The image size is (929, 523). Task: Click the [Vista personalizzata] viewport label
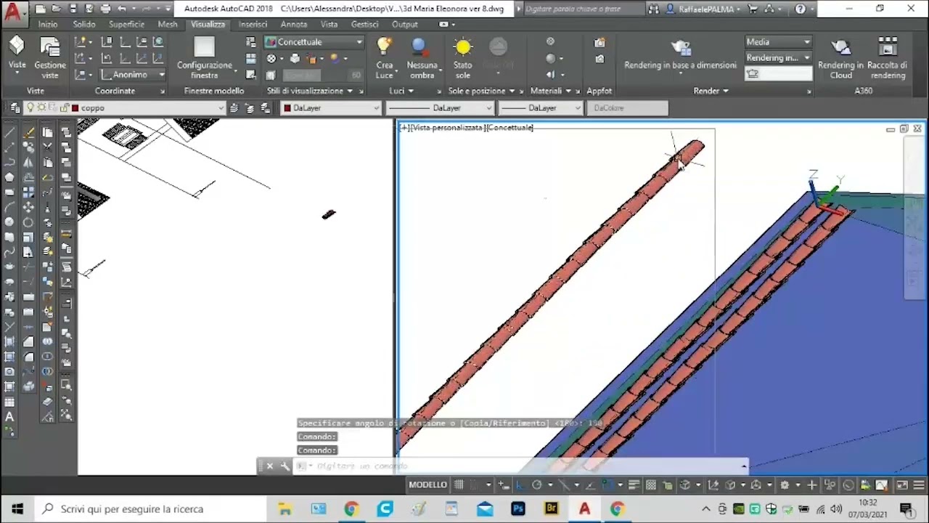[447, 128]
